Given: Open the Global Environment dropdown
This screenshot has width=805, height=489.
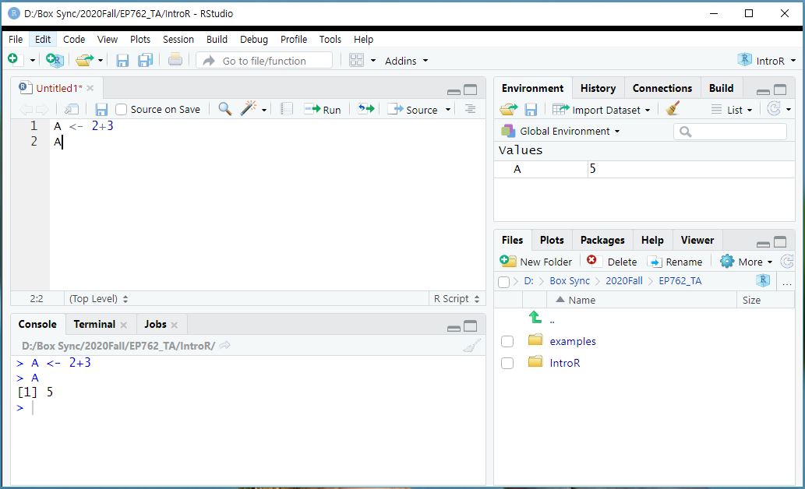Looking at the screenshot, I should 562,131.
